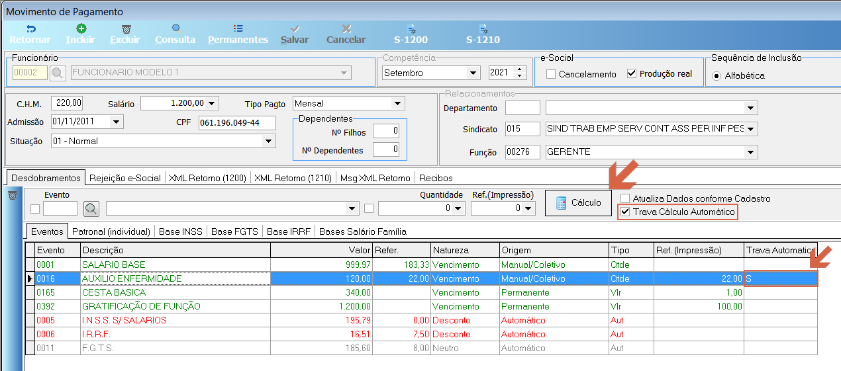This screenshot has height=371, width=841.
Task: Click the Incluir toolbar button
Action: pyautogui.click(x=81, y=34)
